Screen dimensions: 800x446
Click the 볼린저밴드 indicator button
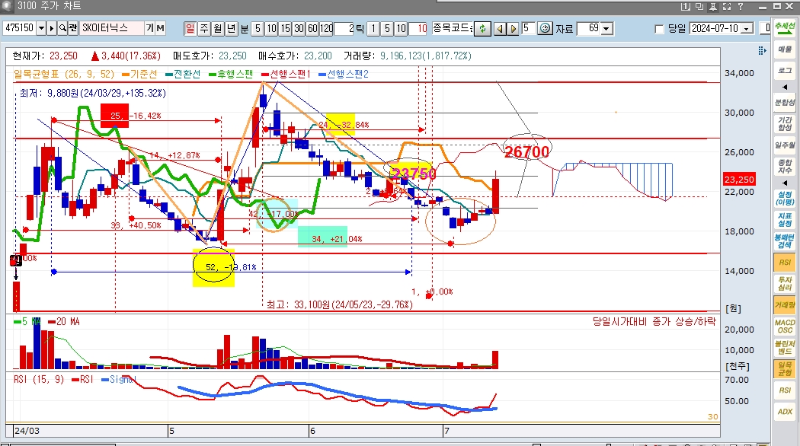tap(785, 348)
